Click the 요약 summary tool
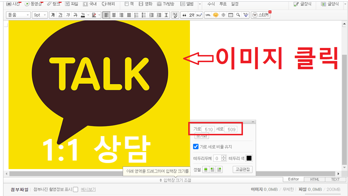 click(192, 15)
